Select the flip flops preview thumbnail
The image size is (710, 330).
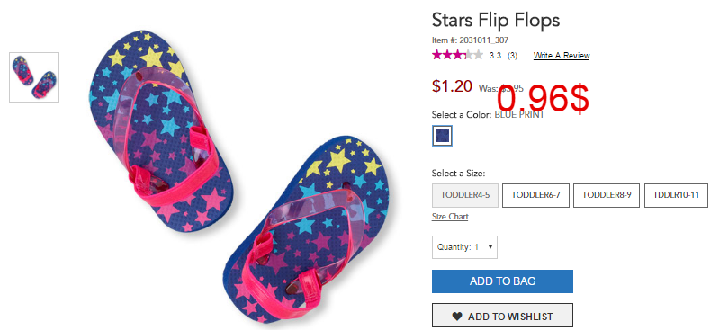[34, 77]
